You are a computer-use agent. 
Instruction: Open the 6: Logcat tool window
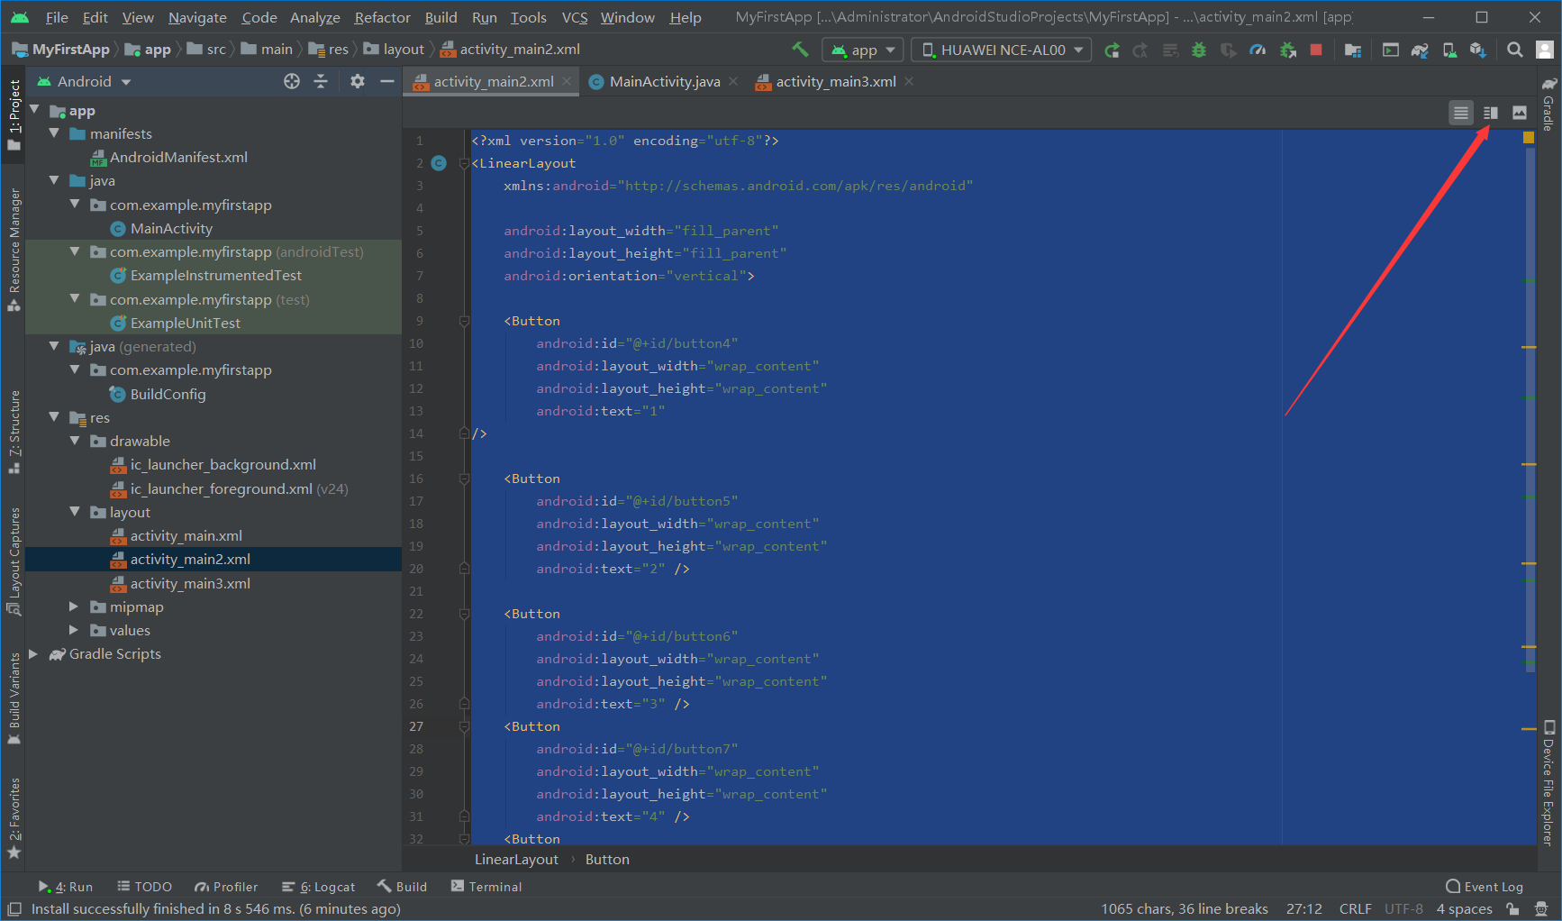(319, 887)
